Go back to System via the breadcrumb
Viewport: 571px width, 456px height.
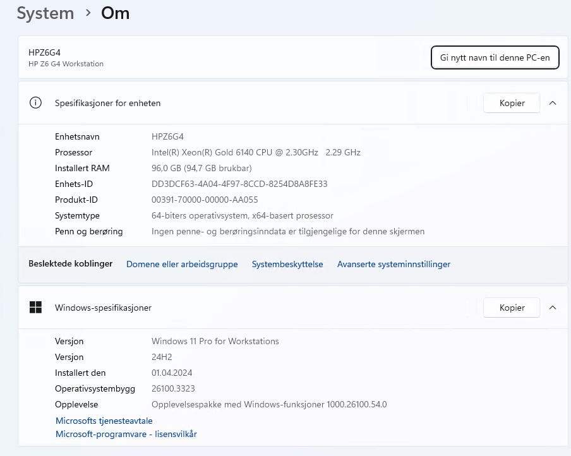click(x=45, y=13)
